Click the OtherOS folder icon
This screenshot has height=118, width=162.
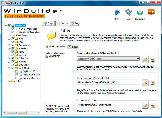pos(16,58)
